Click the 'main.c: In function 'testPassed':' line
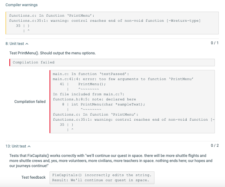The width and height of the screenshot is (225, 187). [91, 74]
